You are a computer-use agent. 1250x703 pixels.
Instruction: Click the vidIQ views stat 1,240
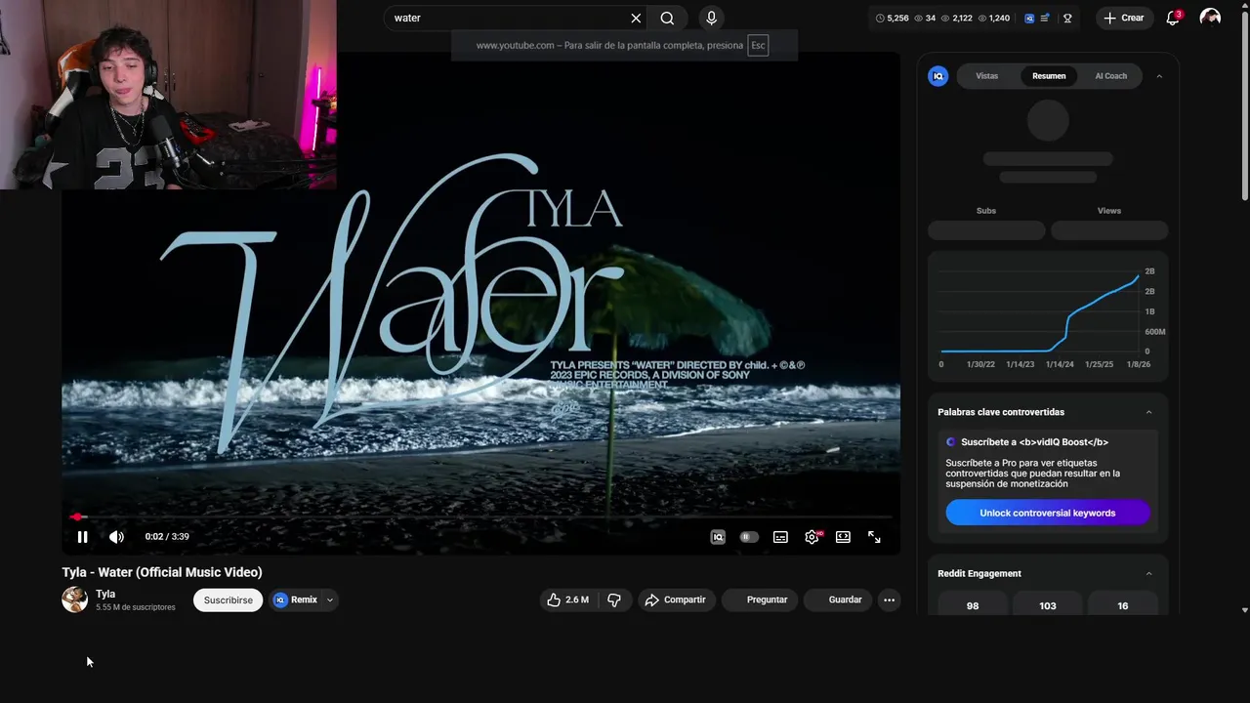[x=993, y=18]
